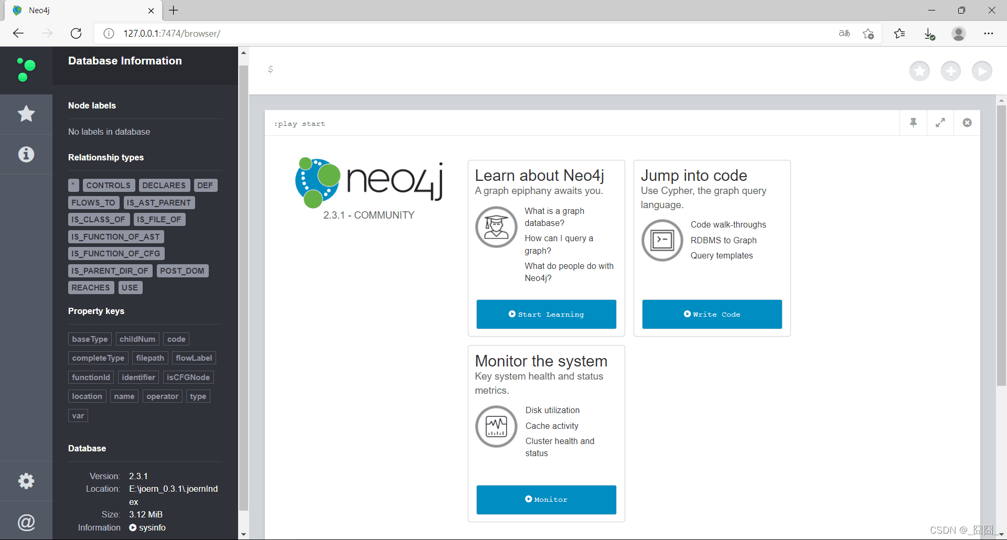Click the baseType property key
The height and width of the screenshot is (540, 1007).
(x=90, y=339)
